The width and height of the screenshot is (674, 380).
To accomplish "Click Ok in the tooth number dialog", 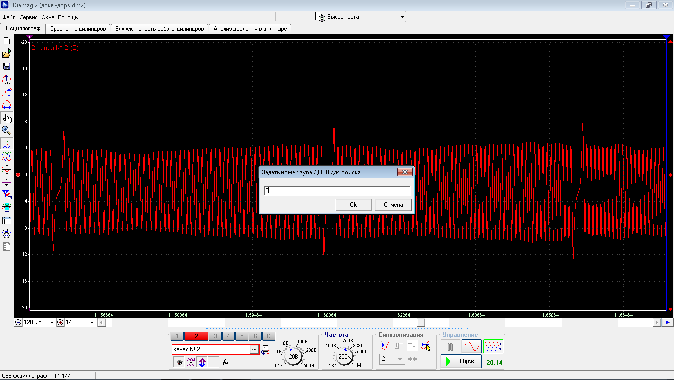I will coord(353,205).
